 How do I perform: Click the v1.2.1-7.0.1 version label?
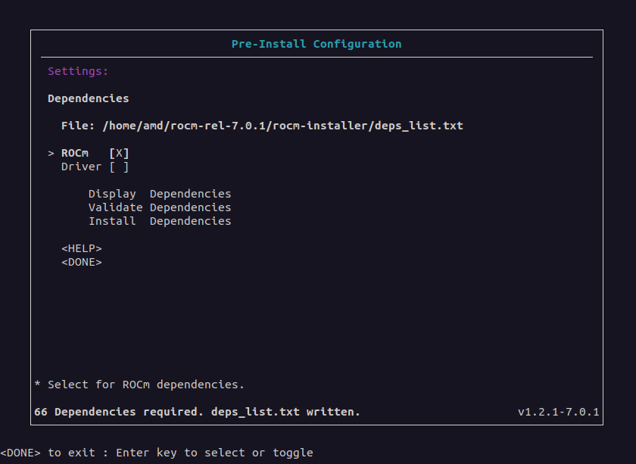click(559, 412)
